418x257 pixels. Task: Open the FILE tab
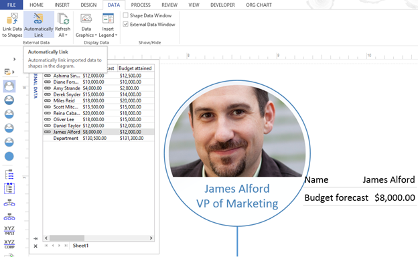coord(11,5)
